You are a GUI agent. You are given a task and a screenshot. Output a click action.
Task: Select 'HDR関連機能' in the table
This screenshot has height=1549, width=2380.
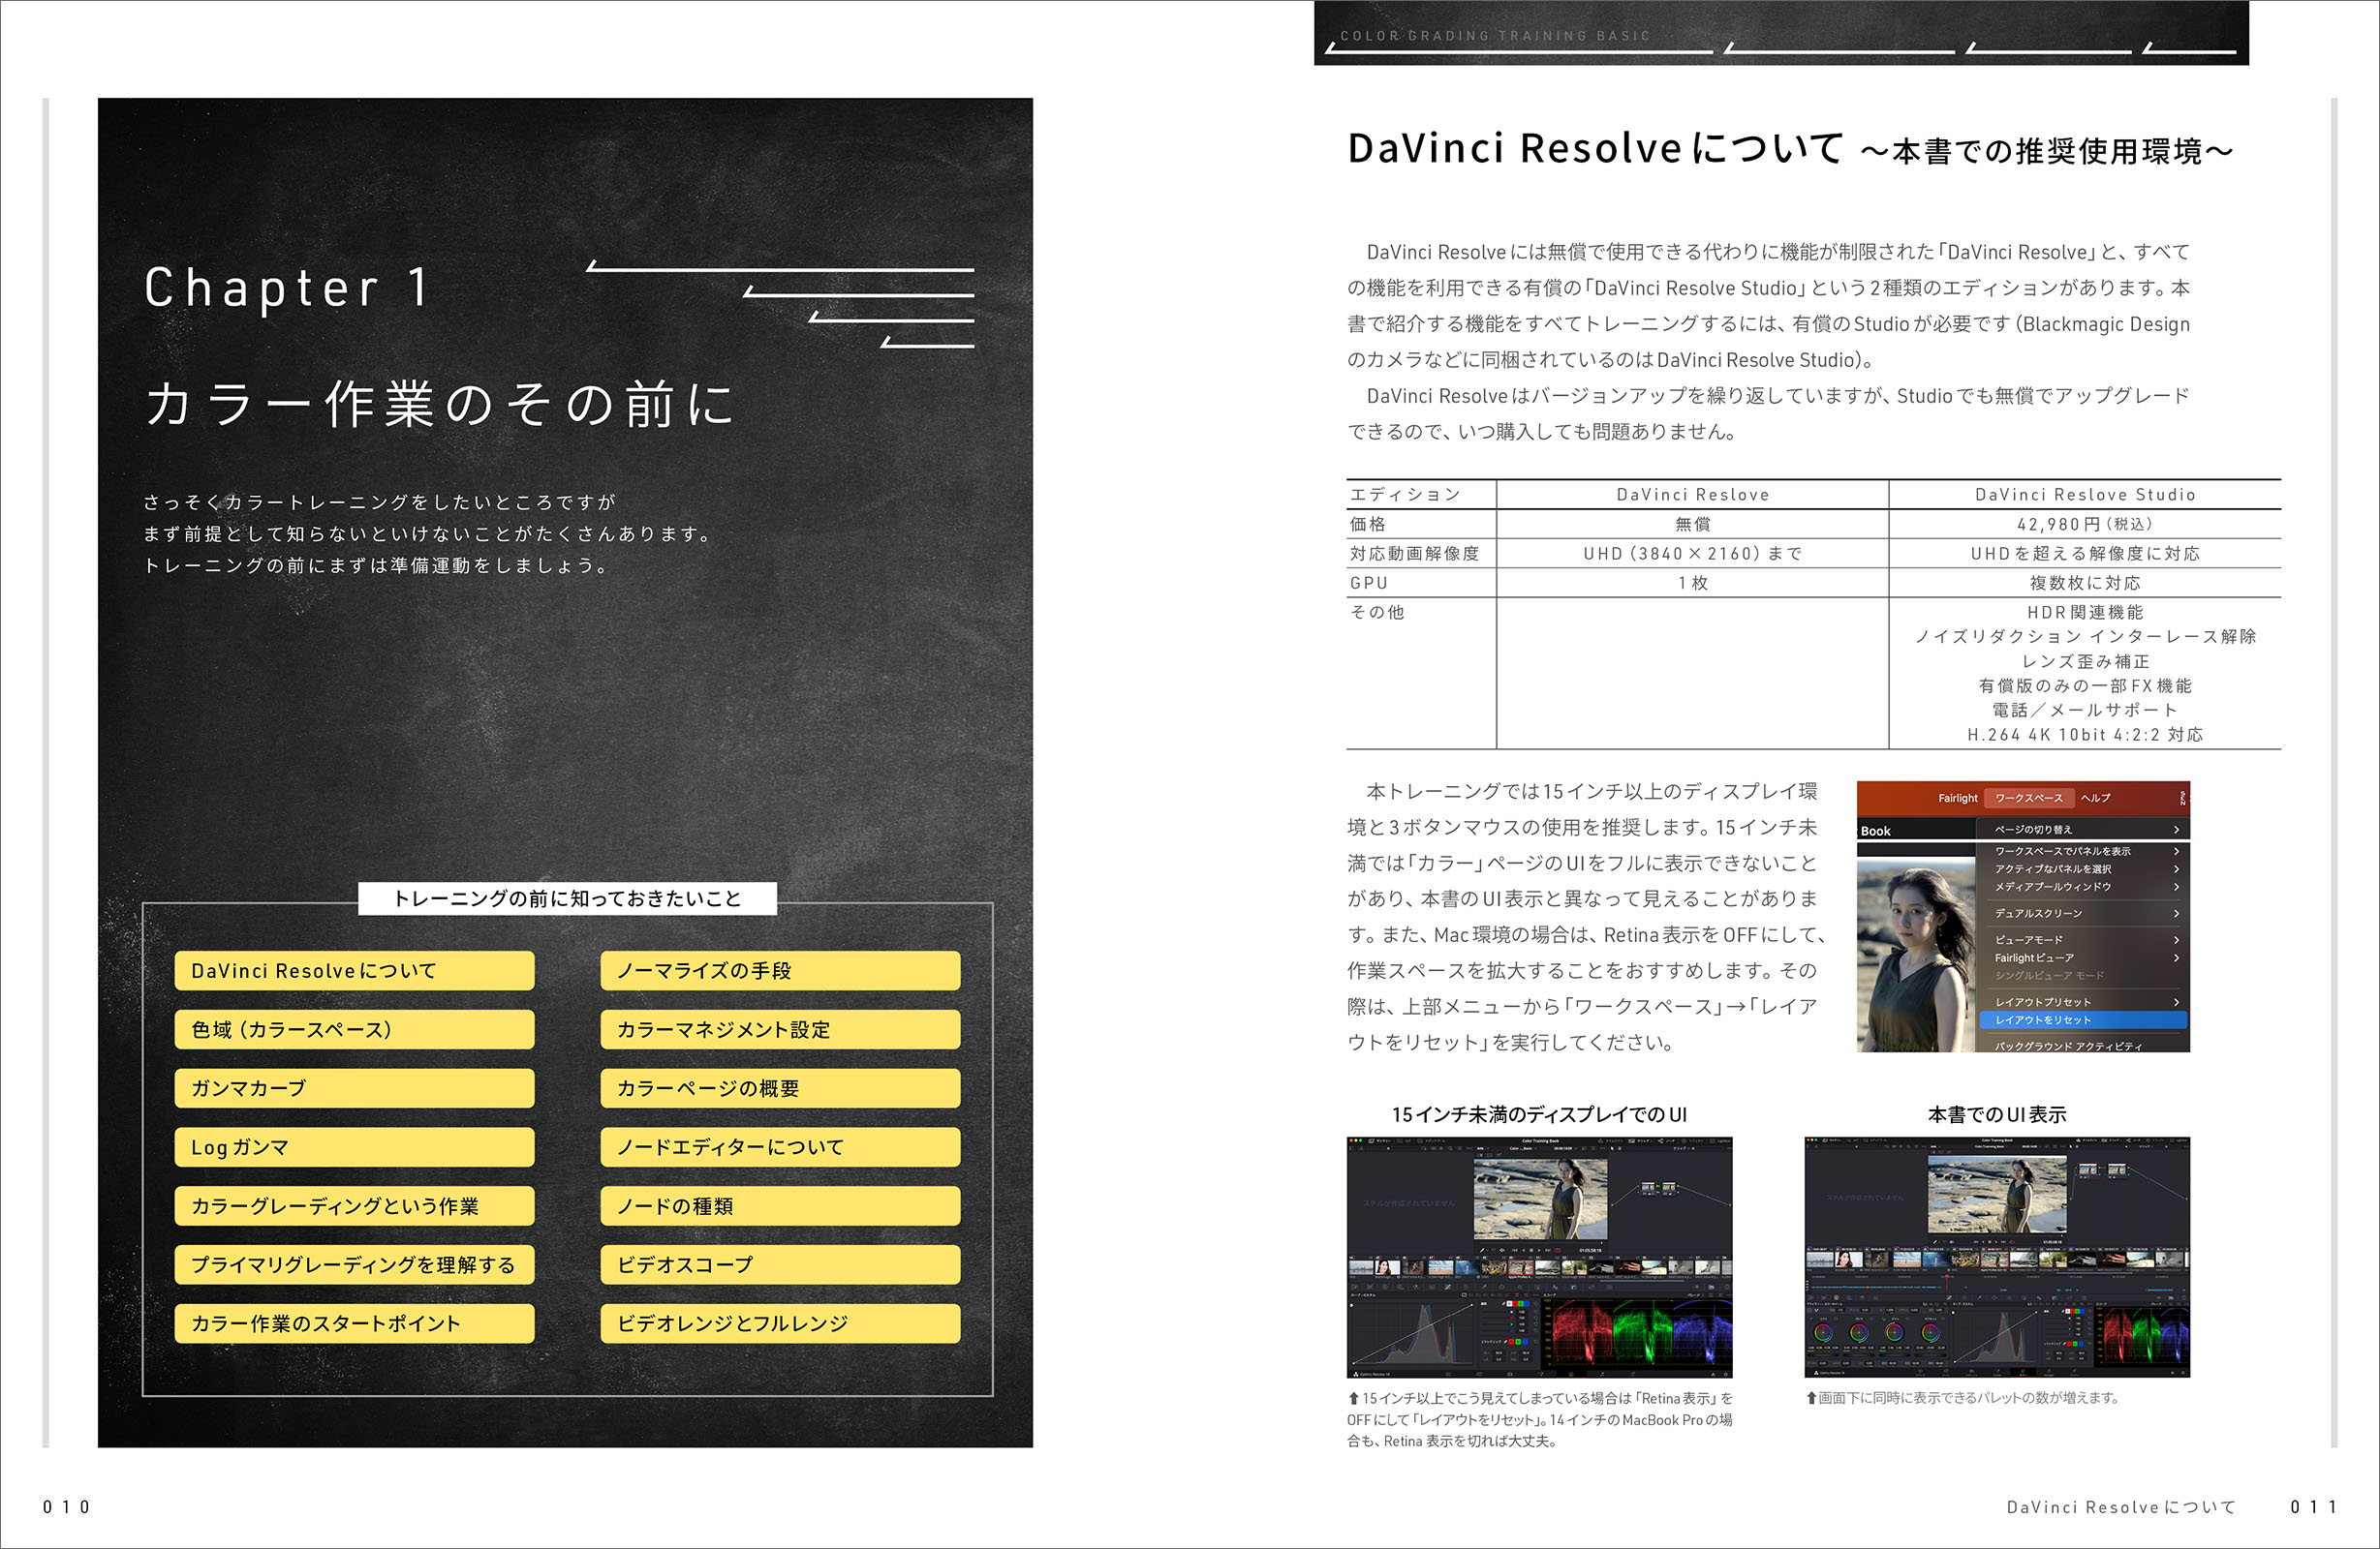(x=2085, y=612)
